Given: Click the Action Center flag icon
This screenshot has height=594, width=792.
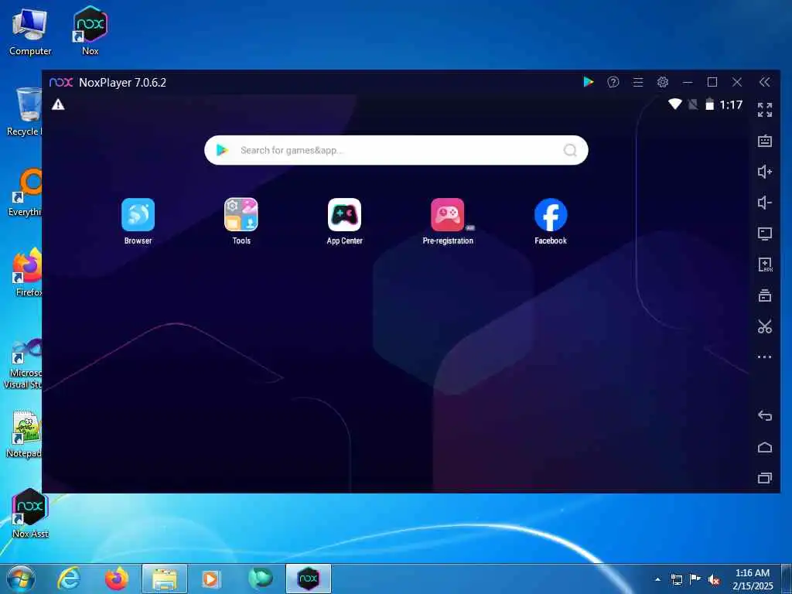Looking at the screenshot, I should pos(695,579).
